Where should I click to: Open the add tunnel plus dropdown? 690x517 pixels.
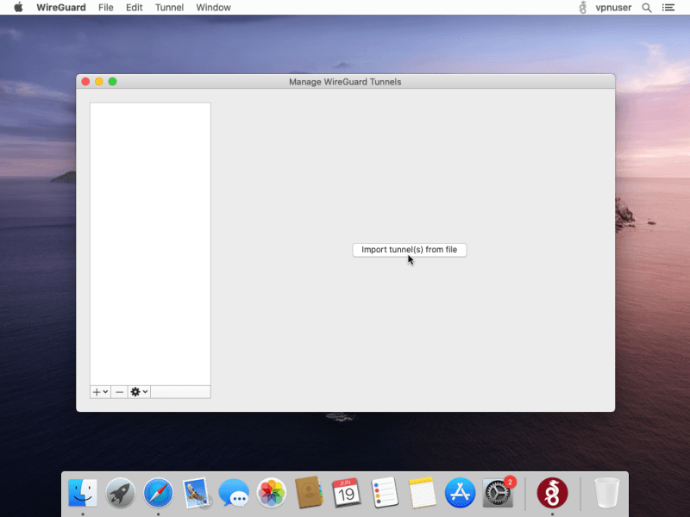point(100,392)
